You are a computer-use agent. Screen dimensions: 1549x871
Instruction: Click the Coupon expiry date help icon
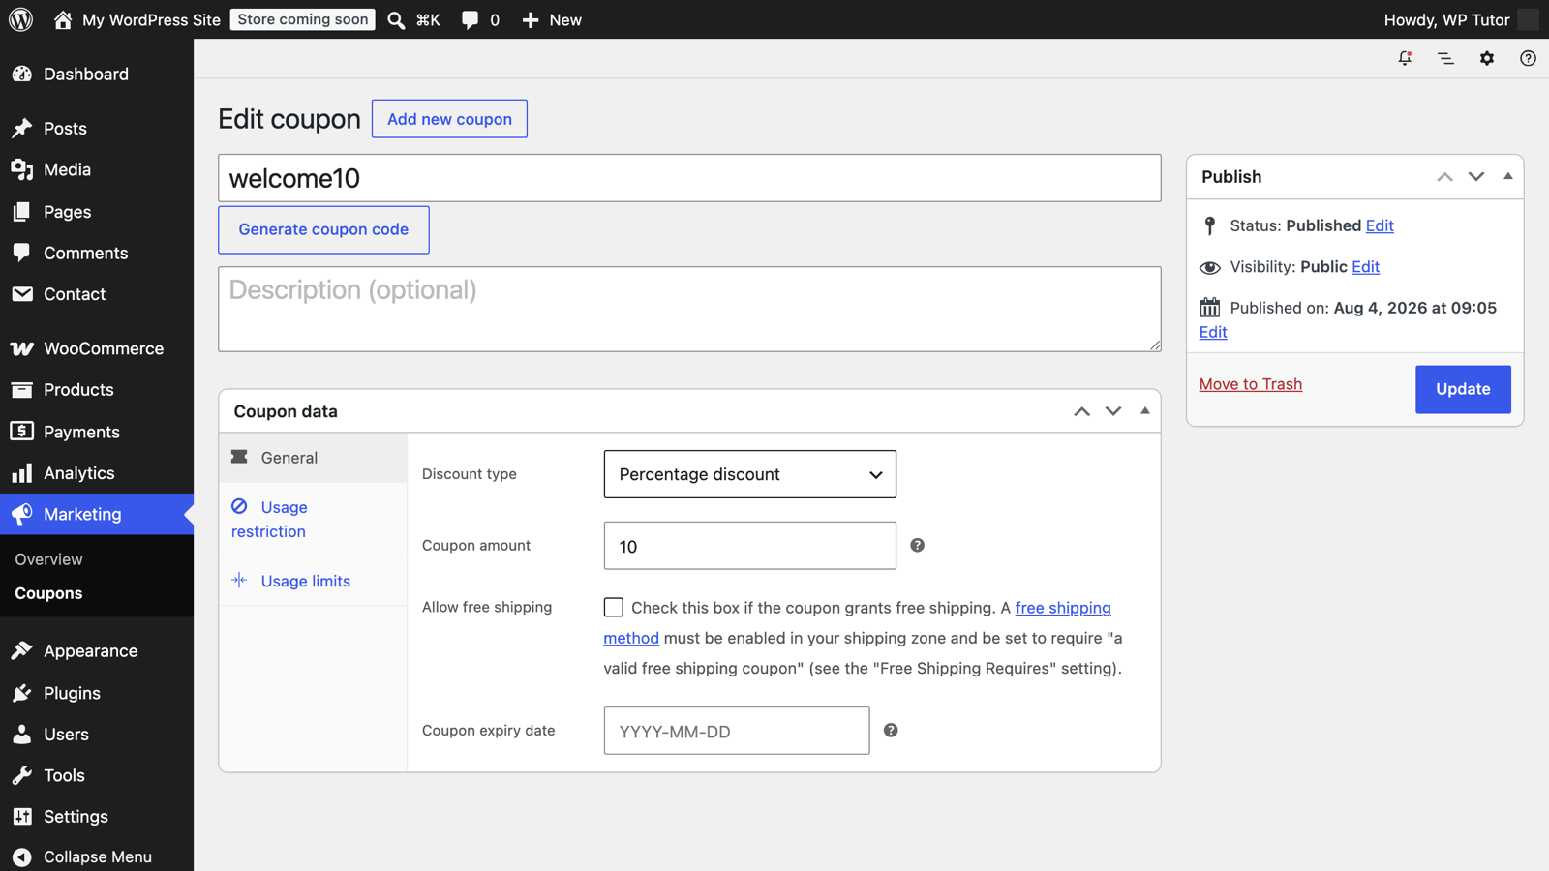pyautogui.click(x=891, y=731)
